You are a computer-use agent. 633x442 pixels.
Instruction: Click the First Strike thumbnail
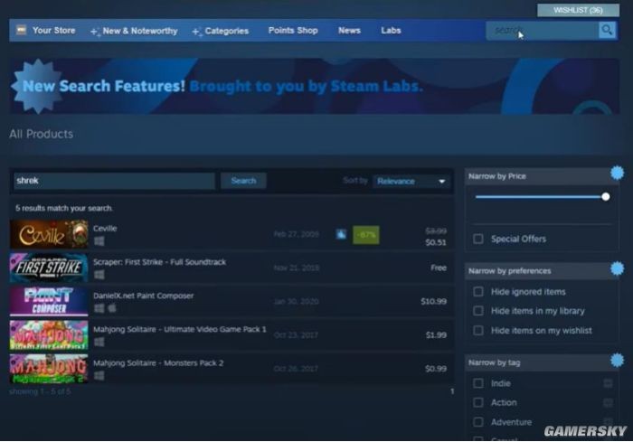(x=49, y=268)
